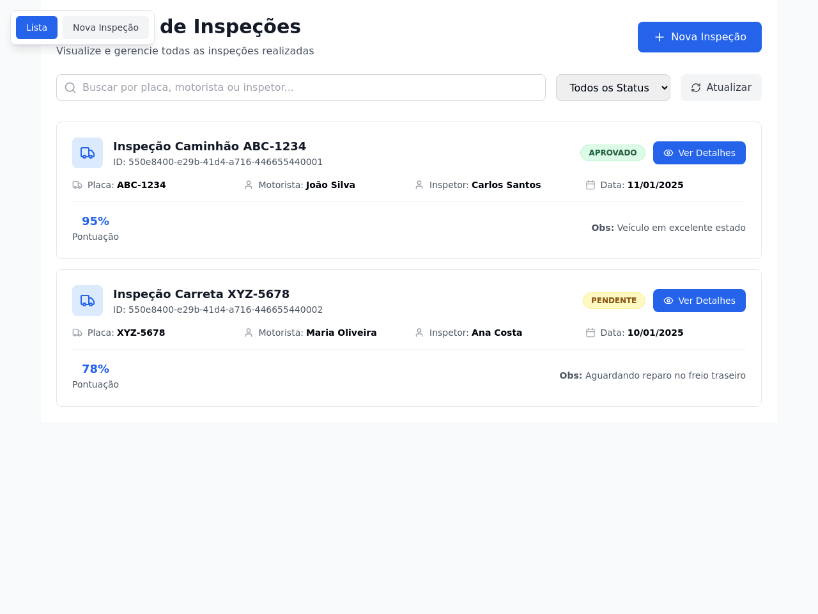Click the text Veículo em excelente estado
The height and width of the screenshot is (614, 818).
pos(681,228)
